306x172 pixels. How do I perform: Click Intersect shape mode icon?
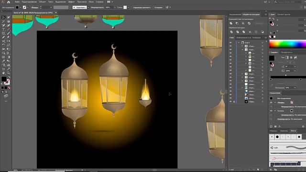243,23
